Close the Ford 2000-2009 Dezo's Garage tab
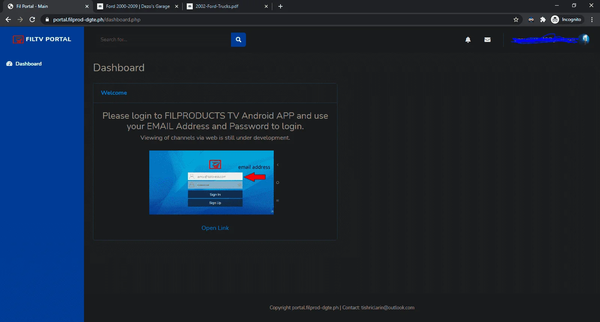600x322 pixels. [177, 6]
